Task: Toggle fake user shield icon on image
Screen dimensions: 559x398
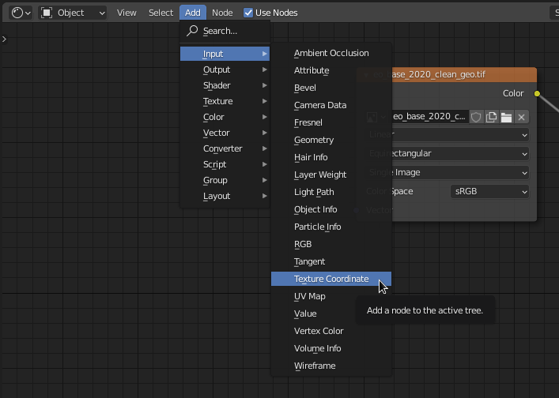Action: [476, 117]
